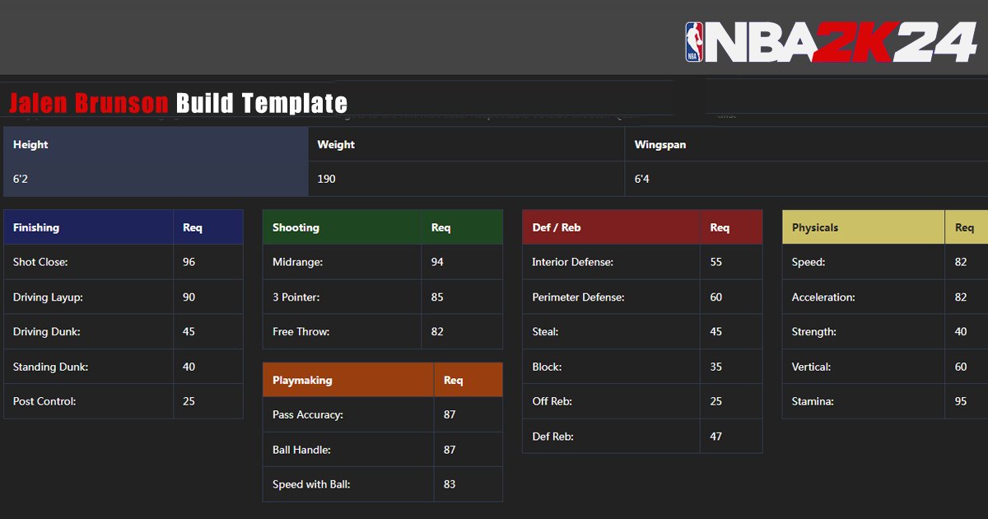
Task: Select the Speed with Ball value 83
Action: [x=450, y=484]
